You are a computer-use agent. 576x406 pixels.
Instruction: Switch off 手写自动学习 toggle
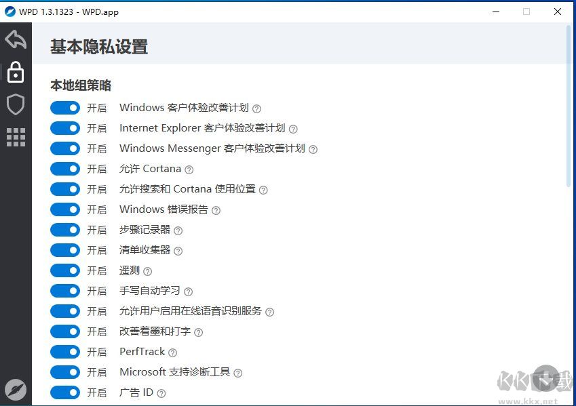(65, 291)
